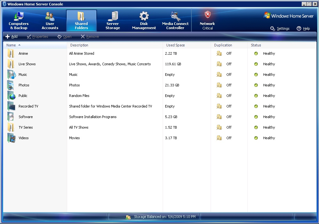
Task: Select the Videos folder icon
Action: point(11,138)
